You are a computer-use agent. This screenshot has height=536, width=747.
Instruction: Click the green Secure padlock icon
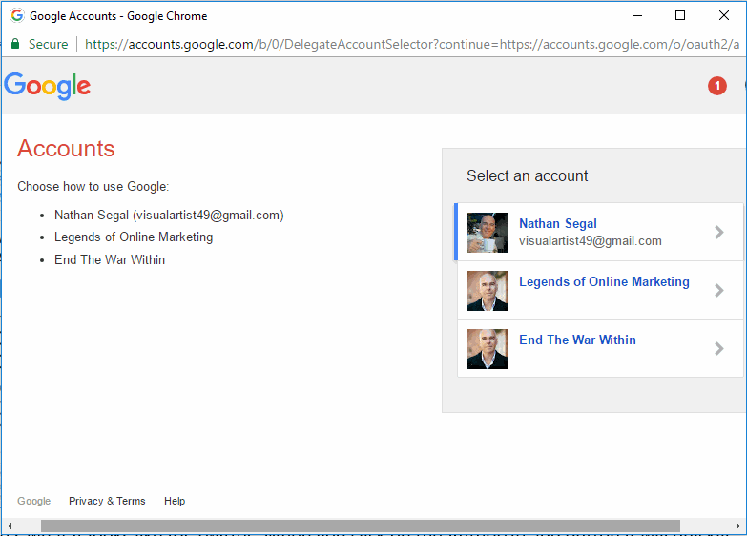[x=15, y=44]
